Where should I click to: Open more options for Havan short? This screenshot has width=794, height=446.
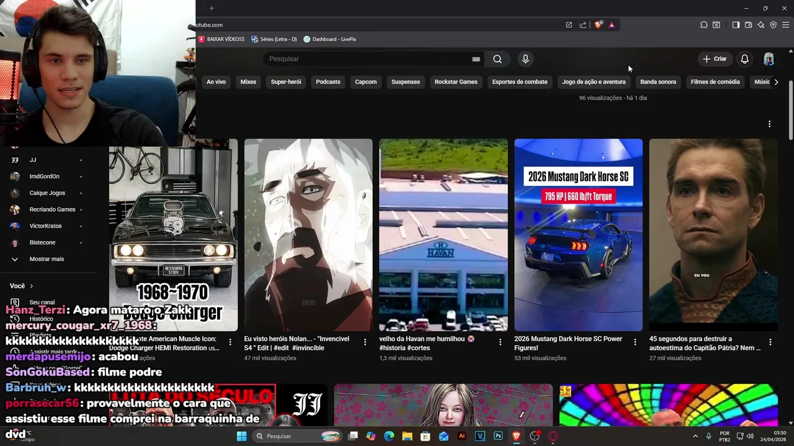pos(500,342)
